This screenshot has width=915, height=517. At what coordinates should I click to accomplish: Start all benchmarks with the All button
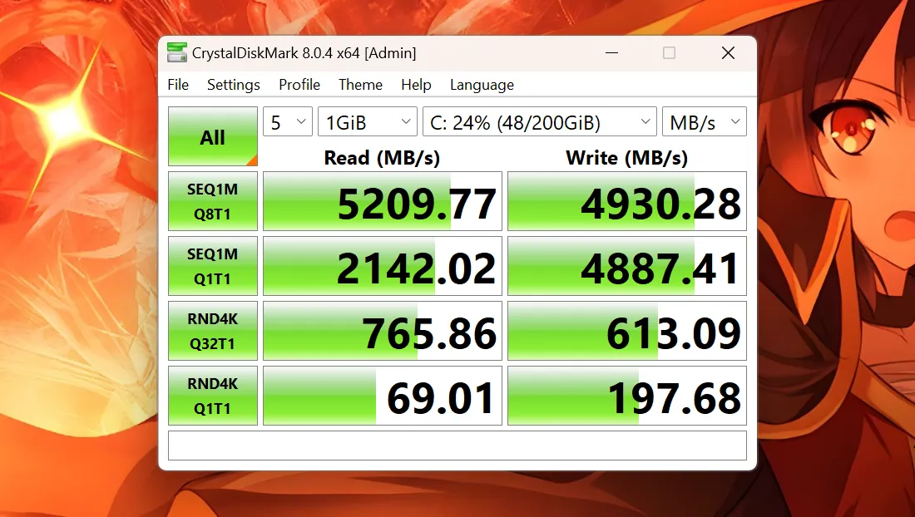213,136
